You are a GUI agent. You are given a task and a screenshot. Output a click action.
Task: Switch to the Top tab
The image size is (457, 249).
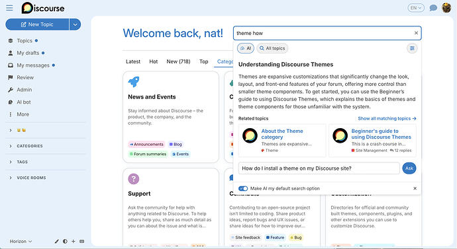pyautogui.click(x=204, y=61)
